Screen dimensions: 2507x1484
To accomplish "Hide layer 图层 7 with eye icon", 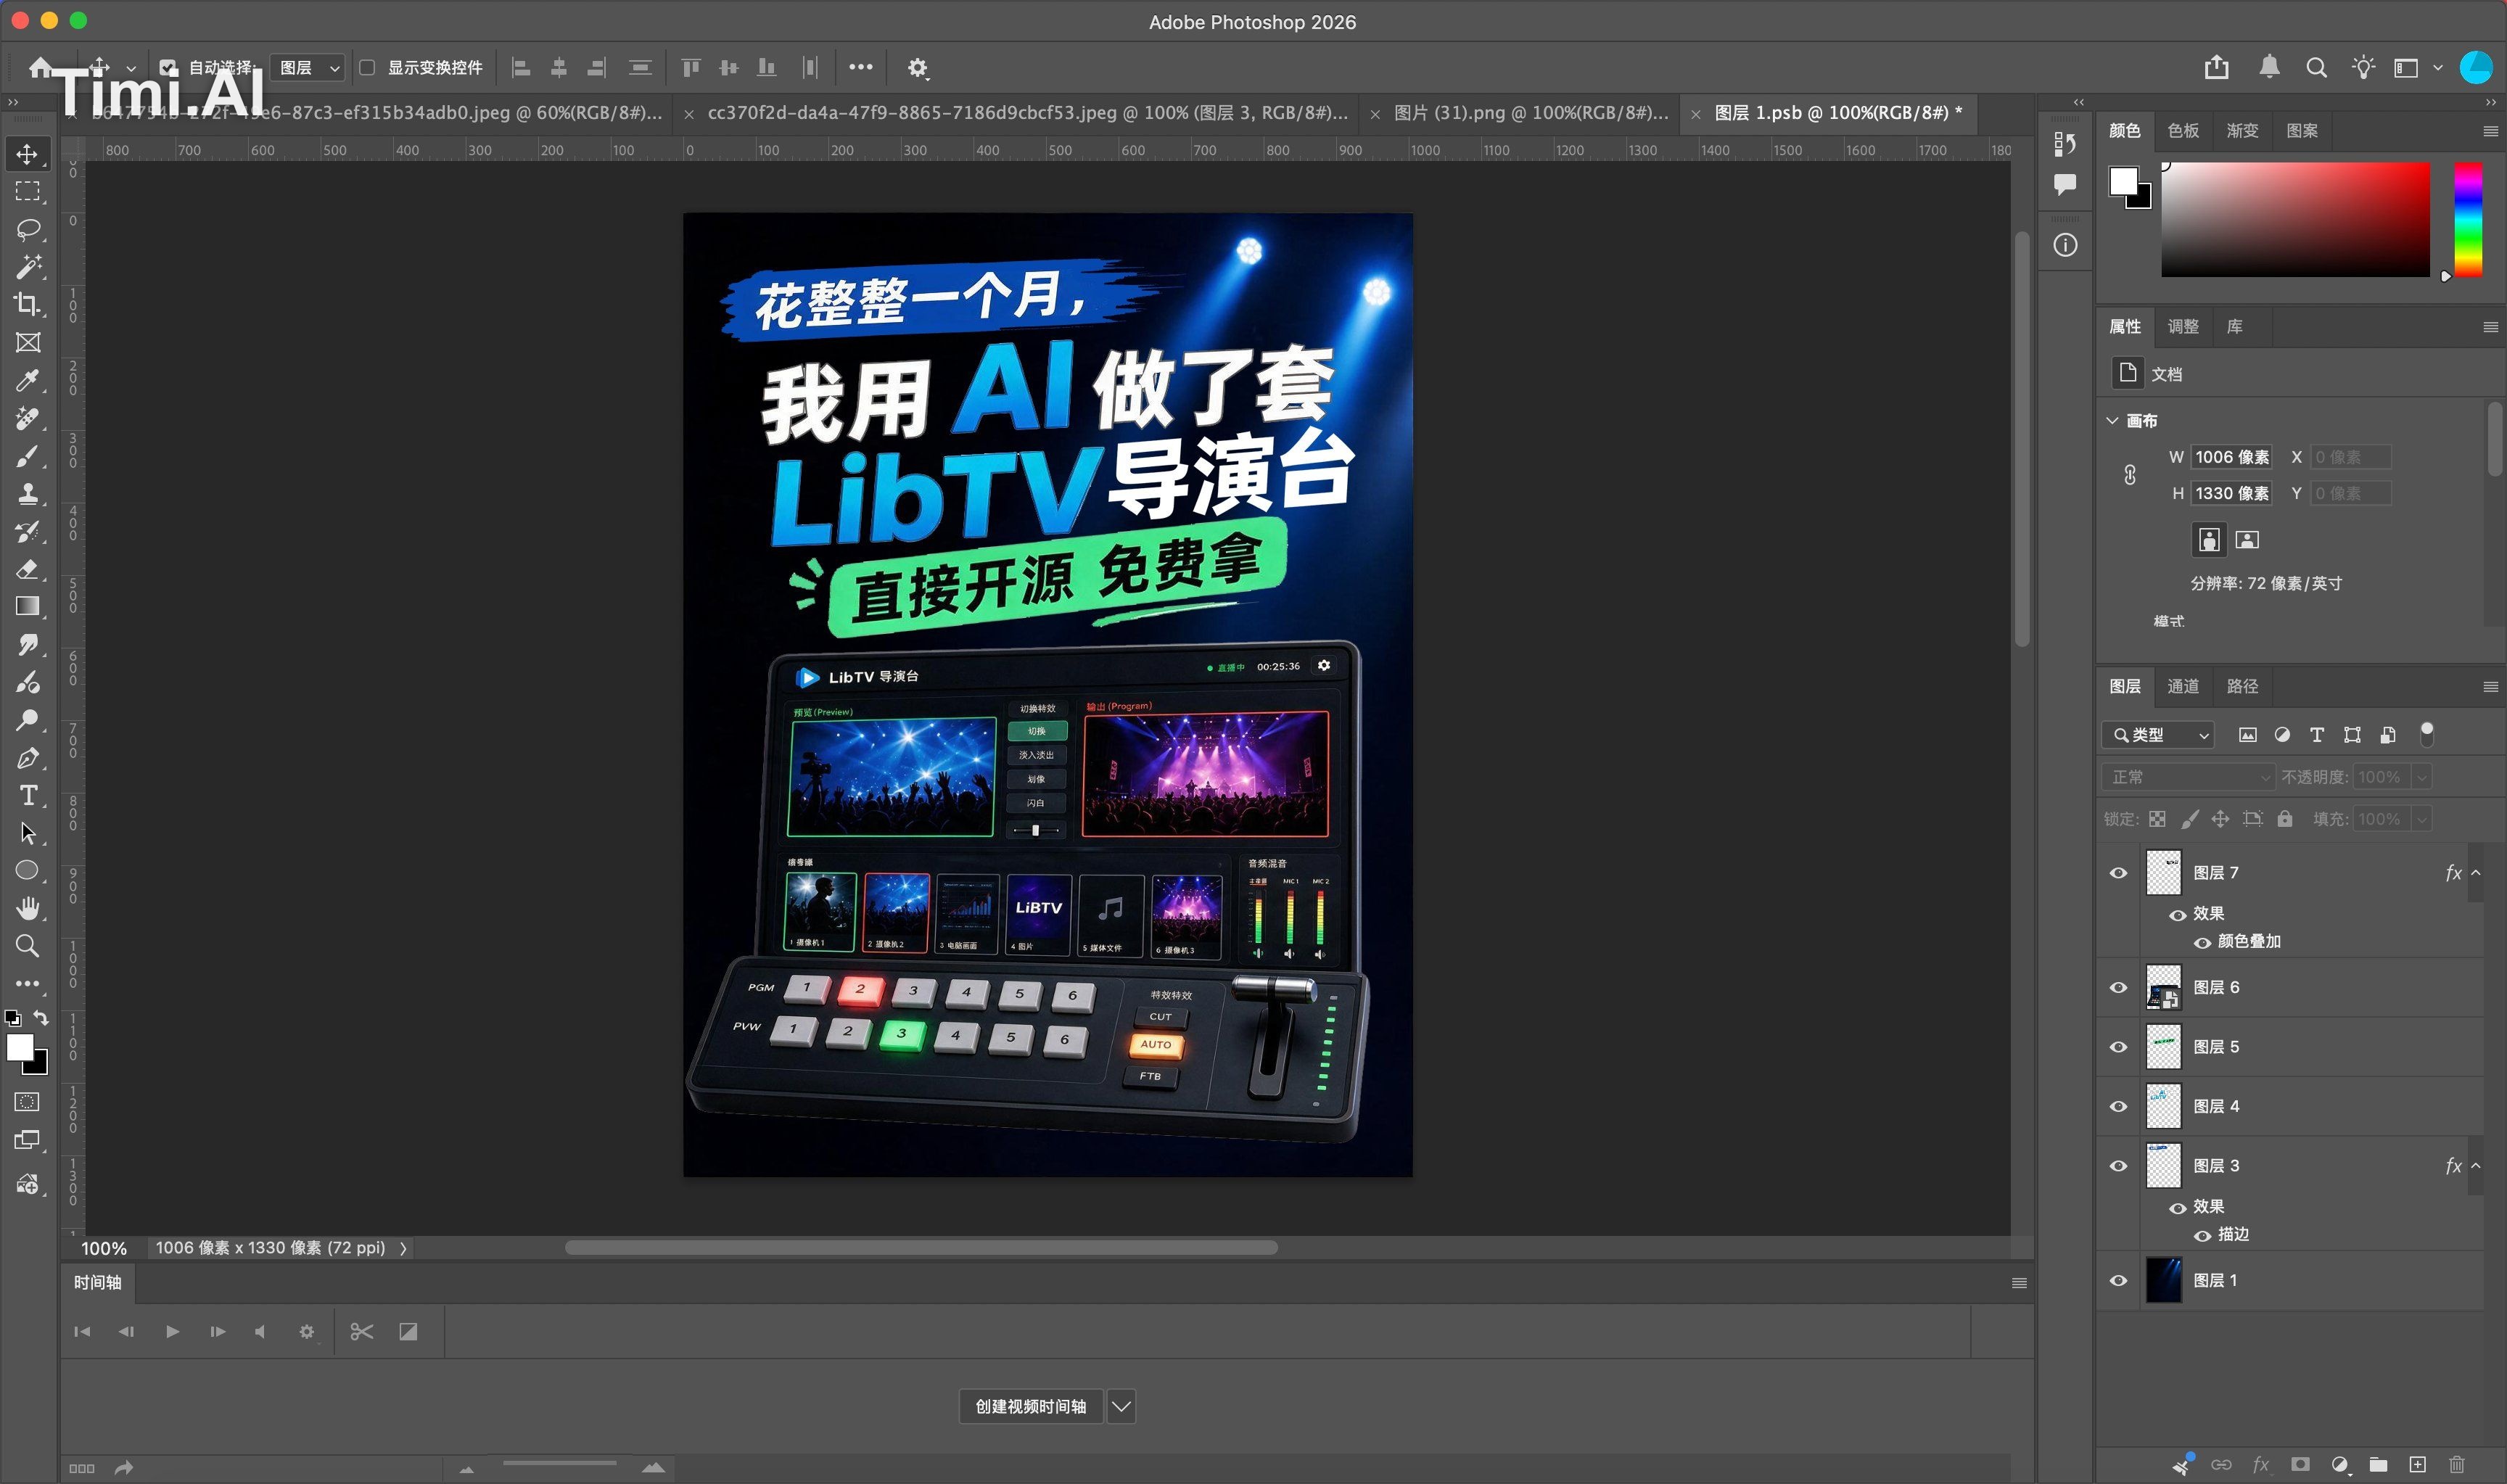I will pyautogui.click(x=2118, y=873).
